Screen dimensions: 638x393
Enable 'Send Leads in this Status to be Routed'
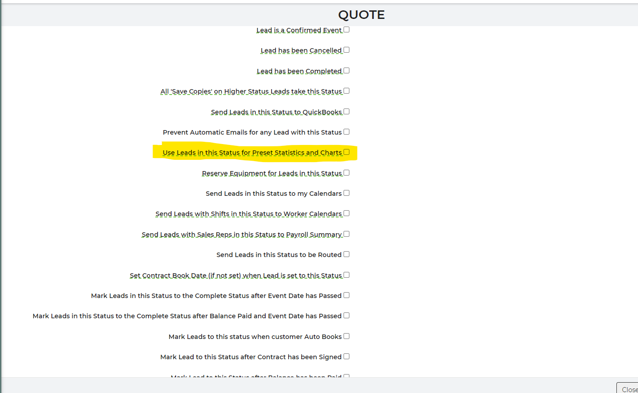(x=346, y=254)
